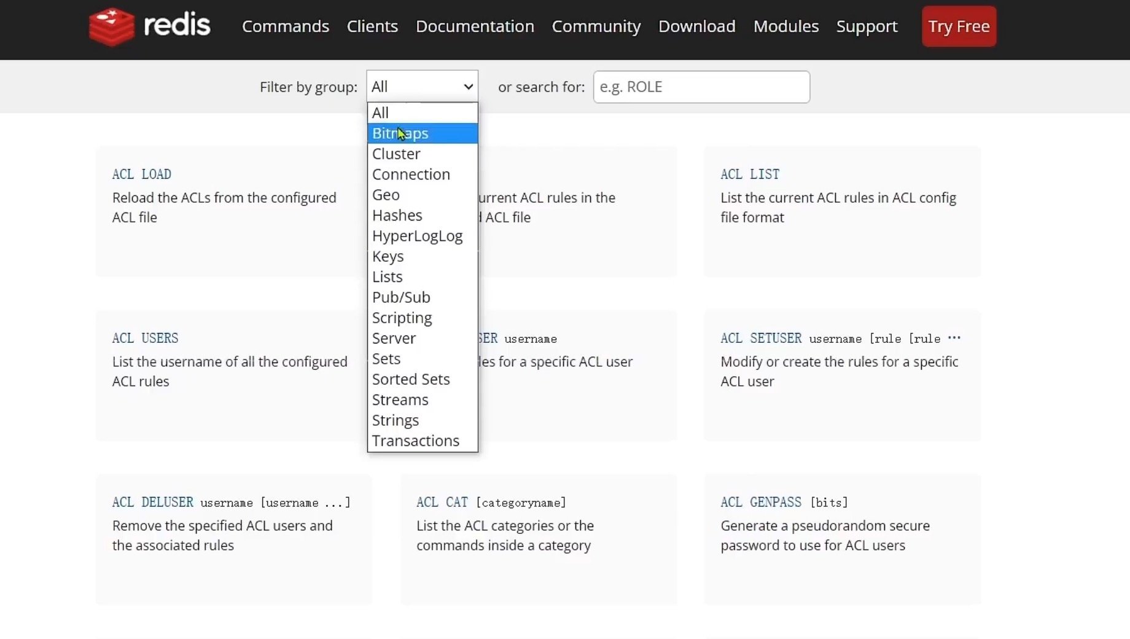The height and width of the screenshot is (639, 1130).
Task: Choose Sorted Sets group option
Action: pyautogui.click(x=423, y=379)
